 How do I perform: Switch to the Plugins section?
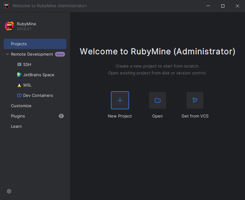[x=18, y=116]
